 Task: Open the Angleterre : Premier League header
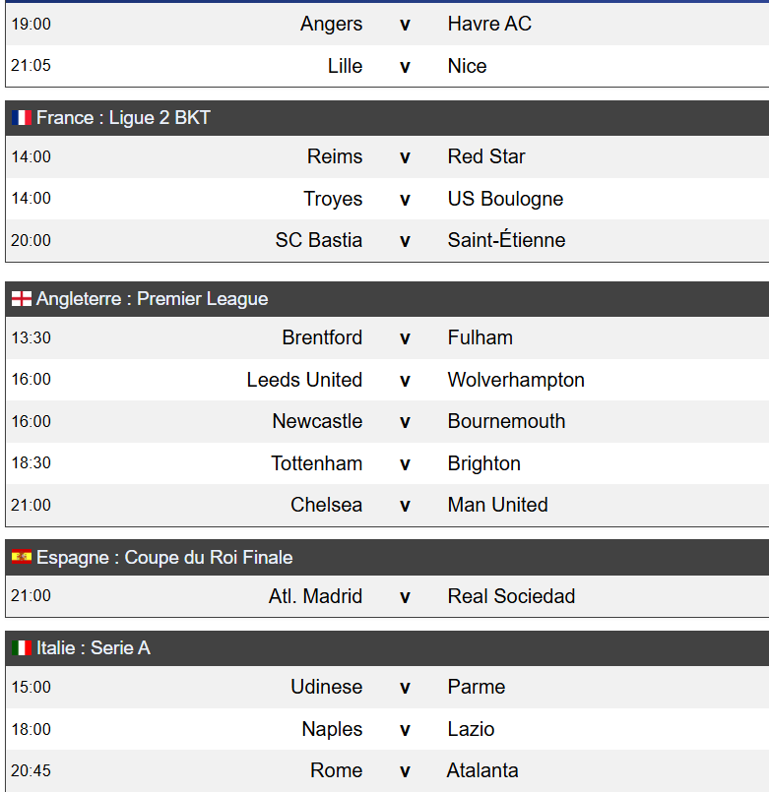[x=152, y=299]
